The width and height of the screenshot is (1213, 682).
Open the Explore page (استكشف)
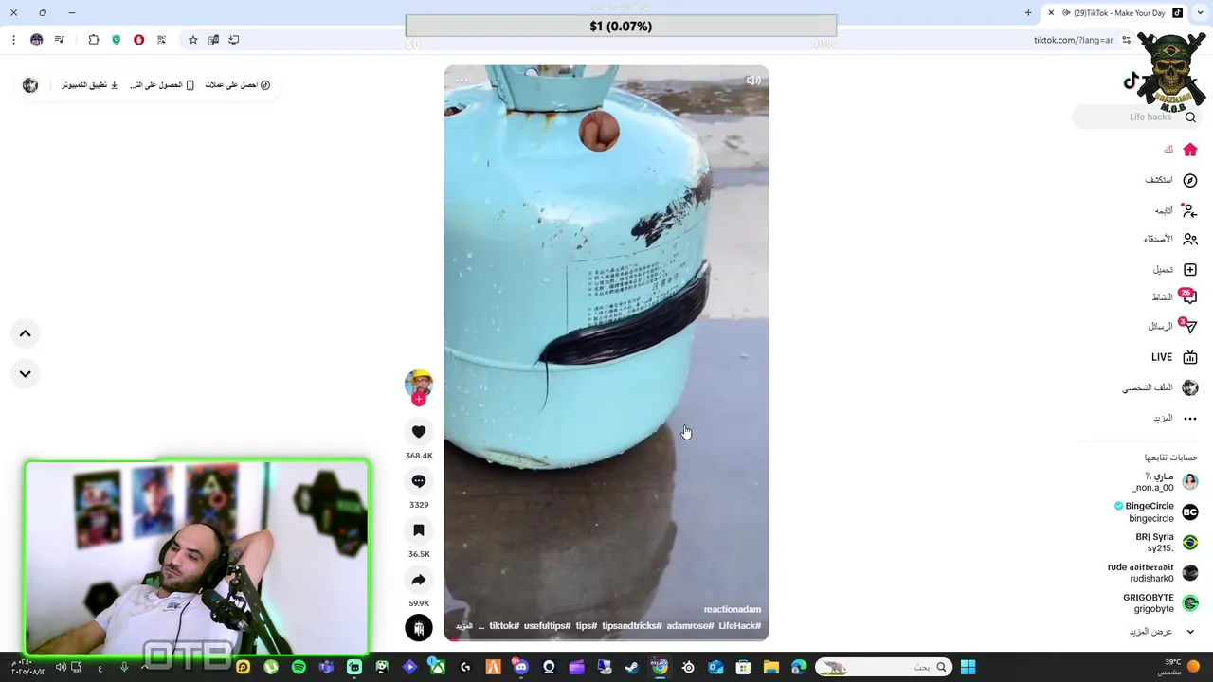1171,180
